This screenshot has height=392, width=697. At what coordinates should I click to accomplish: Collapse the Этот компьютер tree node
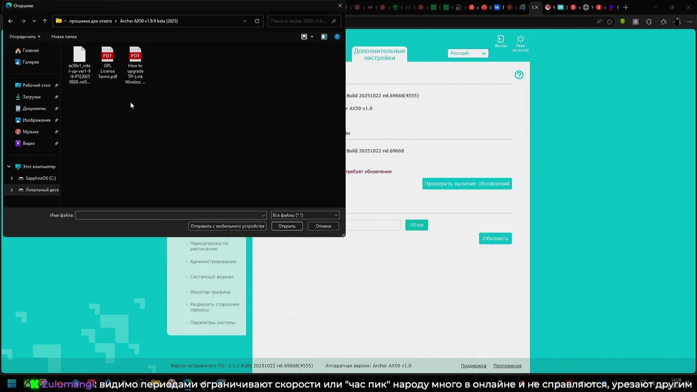9,167
